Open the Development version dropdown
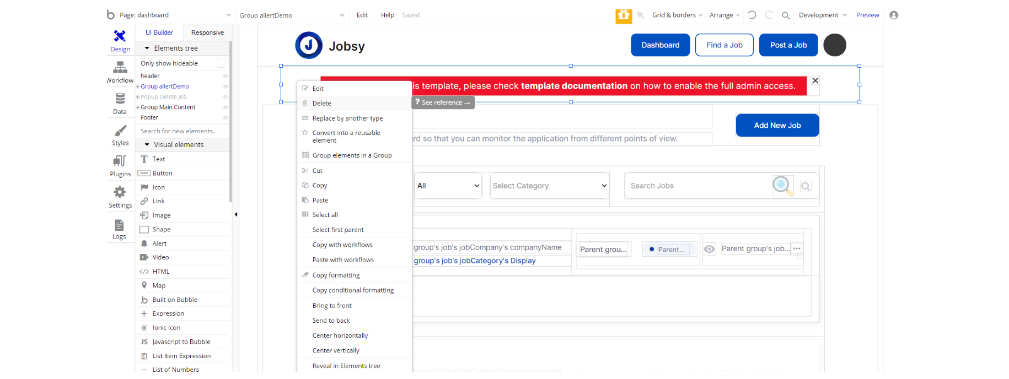 tap(823, 15)
